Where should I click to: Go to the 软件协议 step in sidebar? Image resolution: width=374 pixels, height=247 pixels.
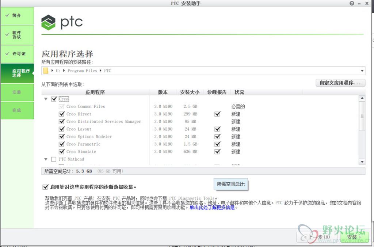point(17,35)
